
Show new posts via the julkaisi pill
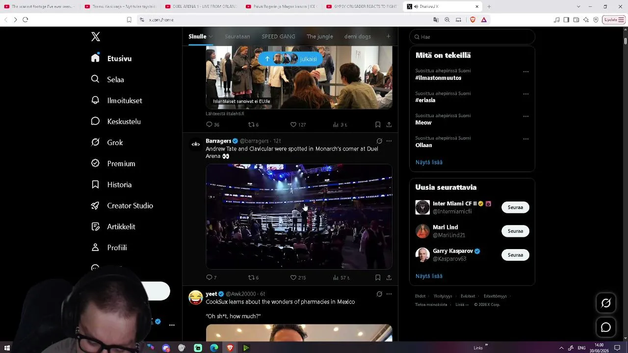pyautogui.click(x=291, y=59)
